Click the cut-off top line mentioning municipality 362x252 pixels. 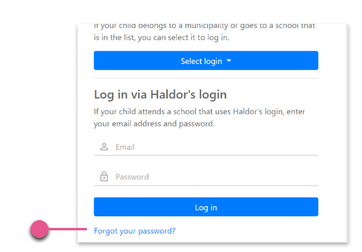click(204, 26)
